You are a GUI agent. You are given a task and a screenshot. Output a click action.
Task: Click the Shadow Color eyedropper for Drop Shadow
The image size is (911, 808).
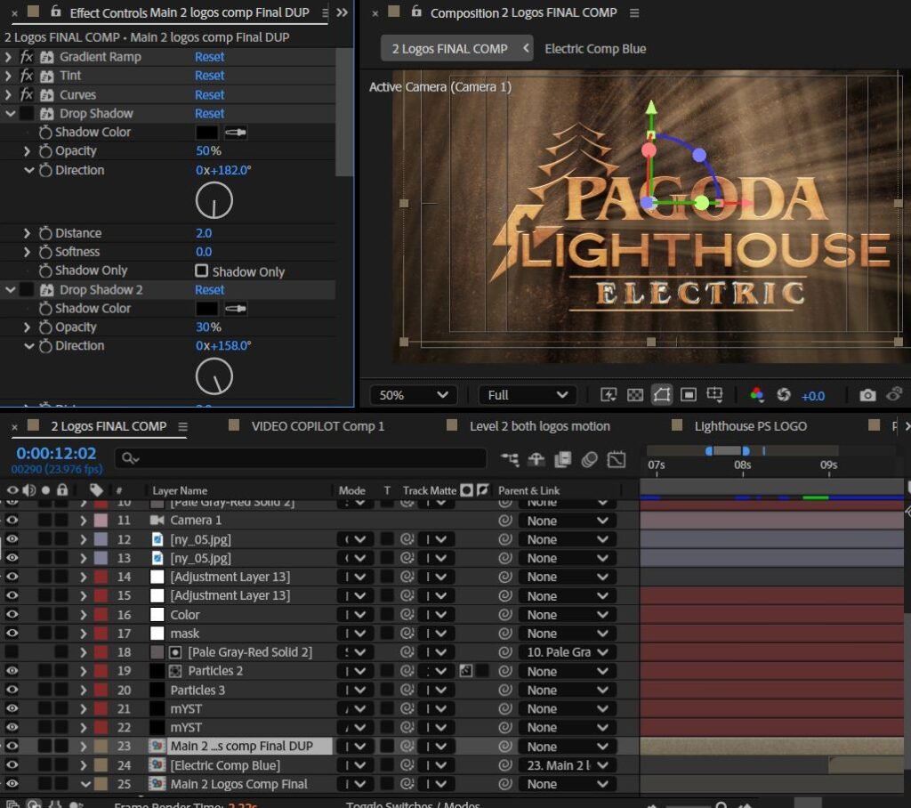point(236,133)
